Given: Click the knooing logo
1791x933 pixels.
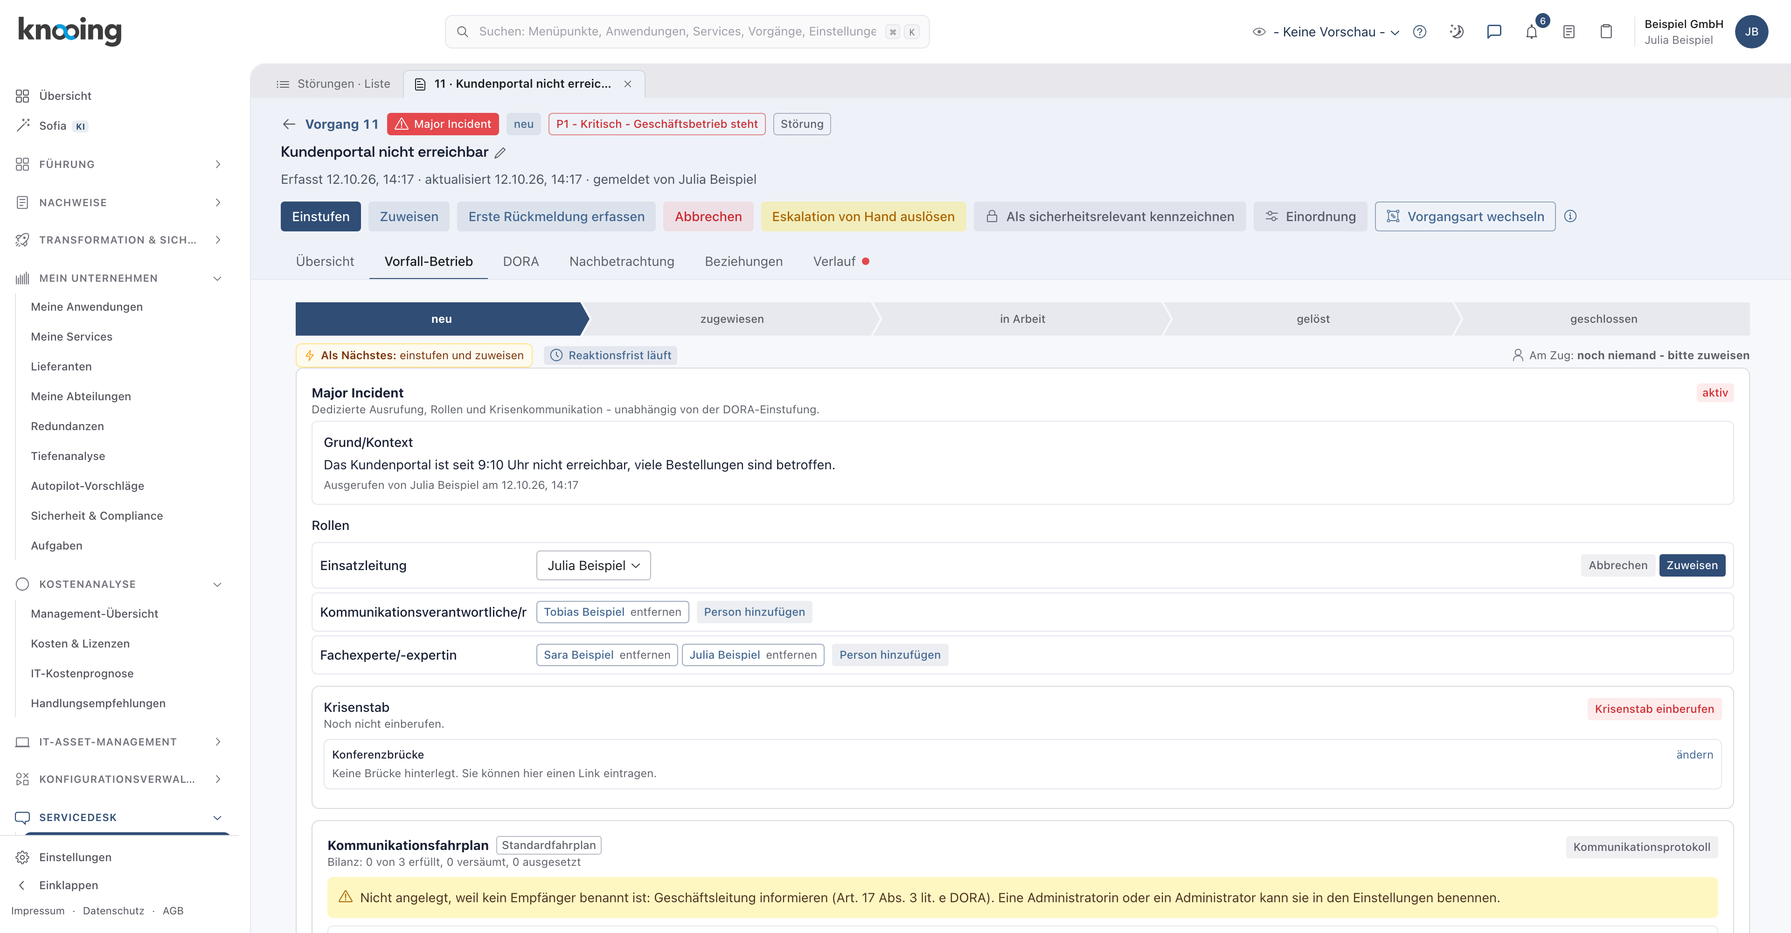Looking at the screenshot, I should [69, 31].
